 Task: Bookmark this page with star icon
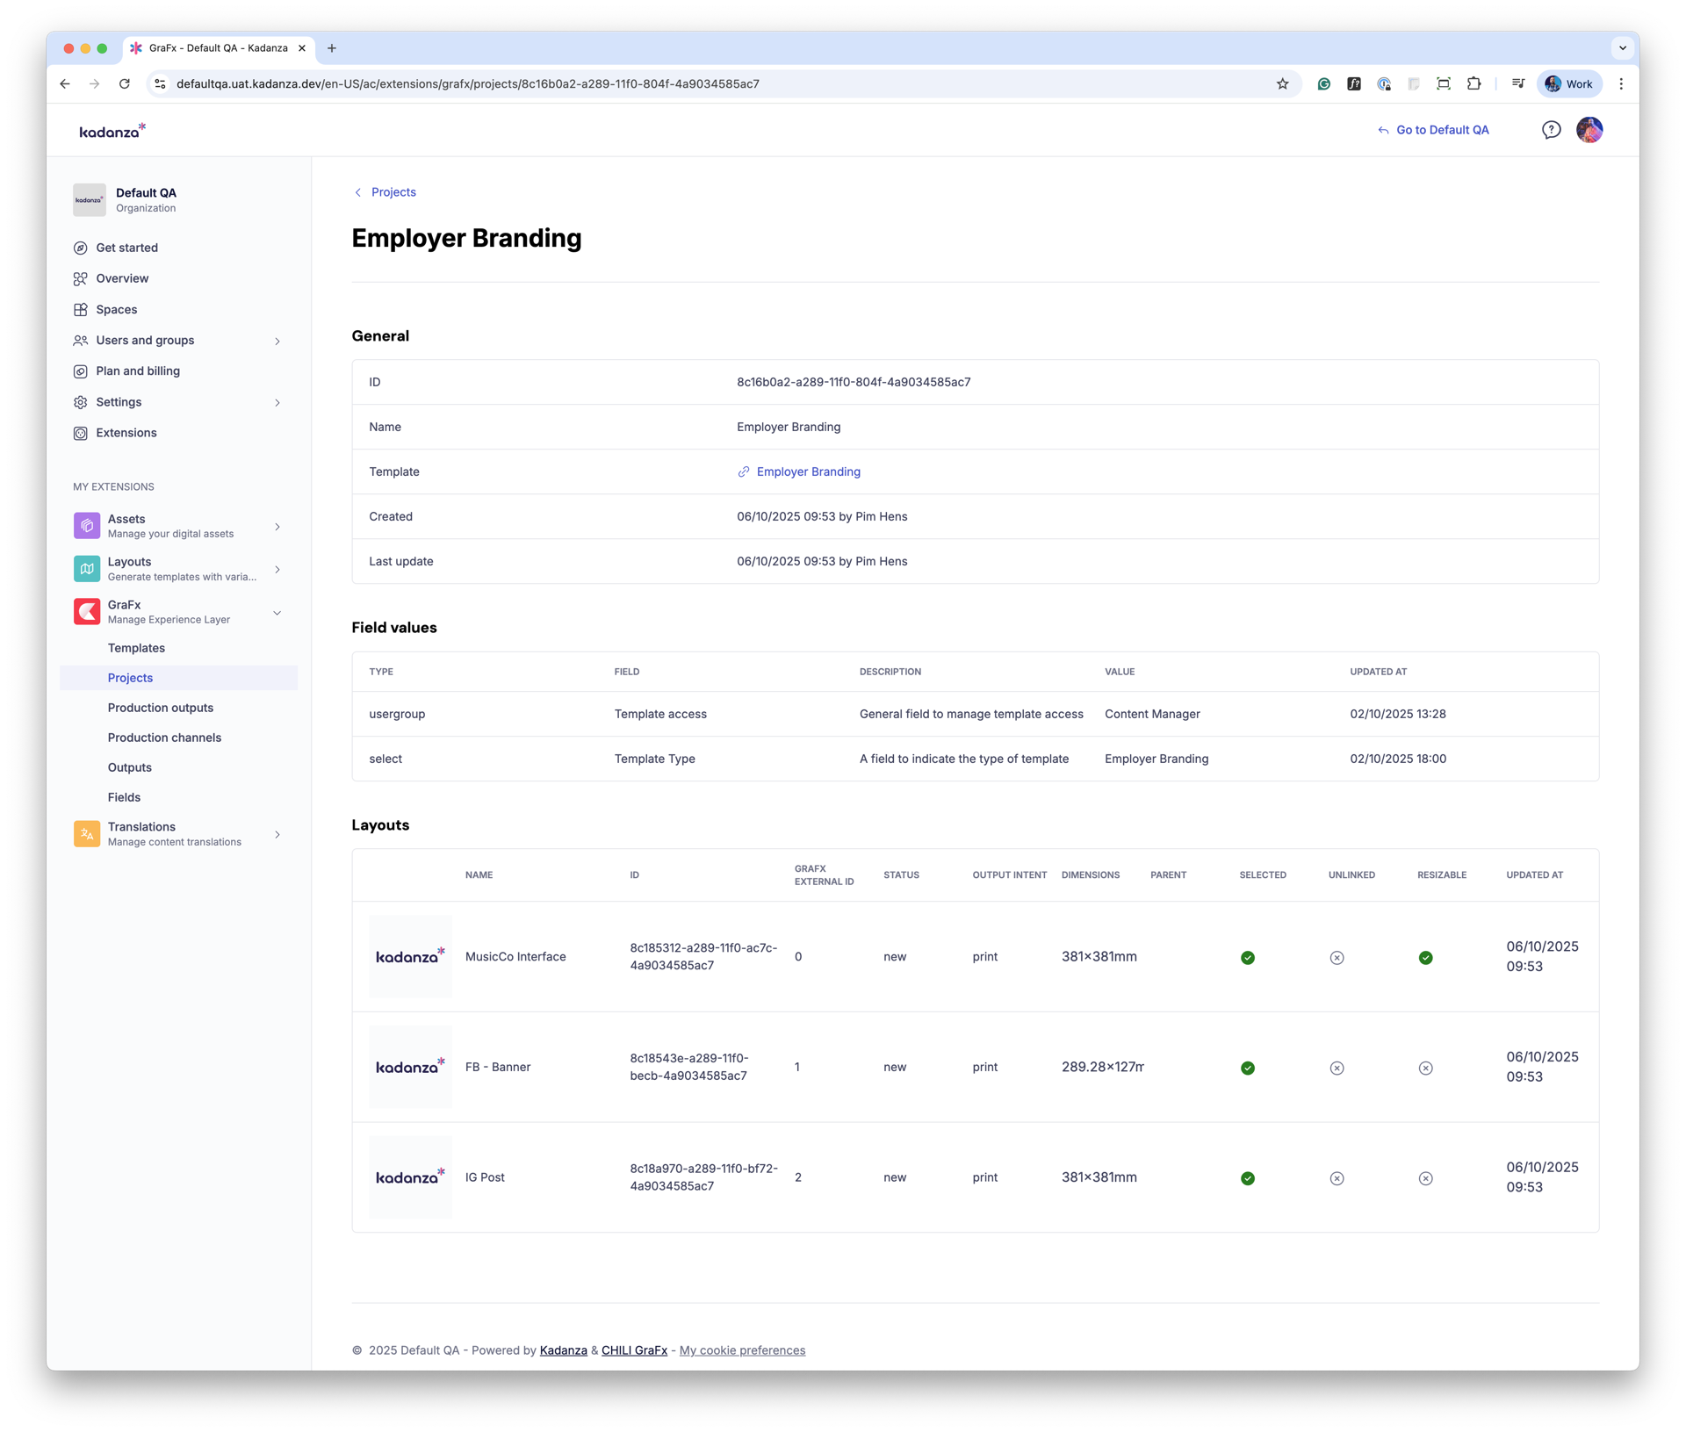pyautogui.click(x=1282, y=84)
